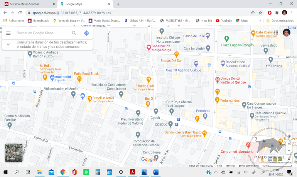The image size is (297, 177).
Task: Bookmark this page with the star icon
Action: click(260, 13)
